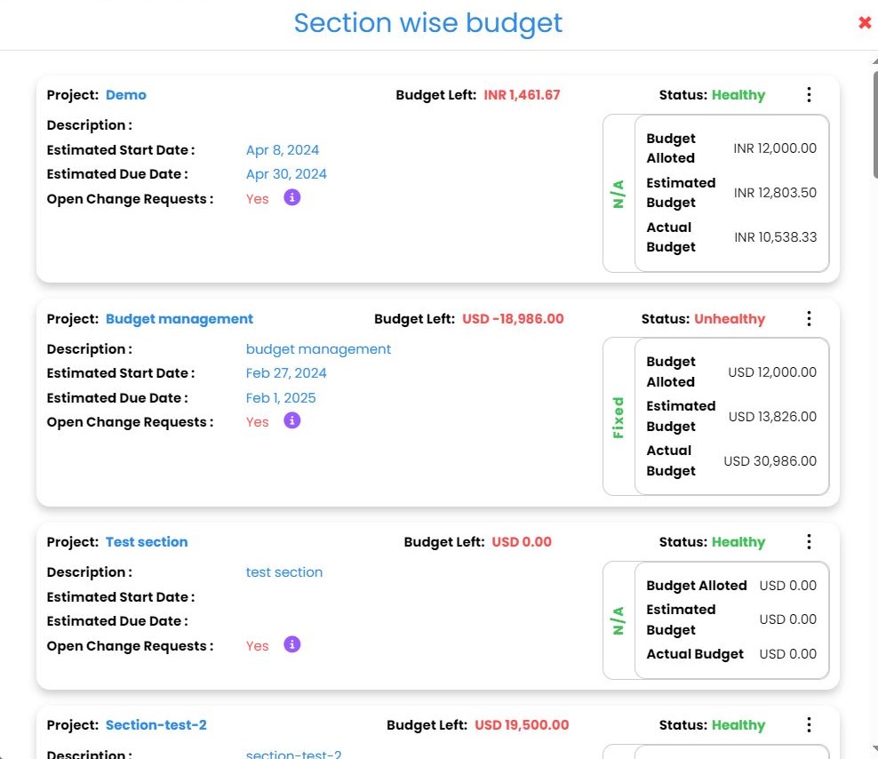Click info icon for Test section change requests
Image resolution: width=878 pixels, height=759 pixels.
[292, 644]
